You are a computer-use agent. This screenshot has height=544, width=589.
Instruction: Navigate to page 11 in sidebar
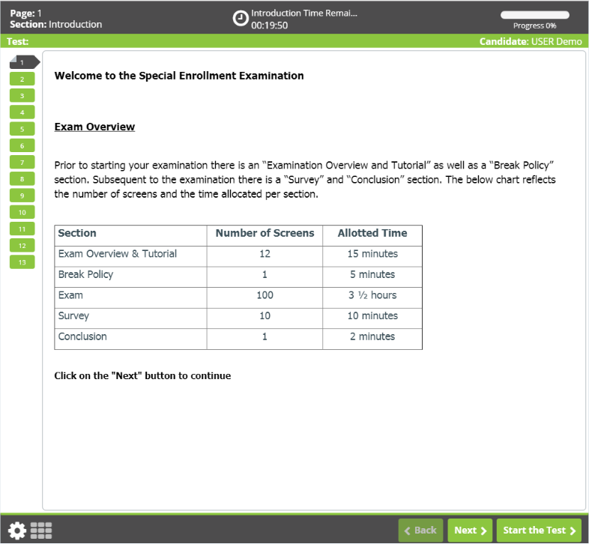pos(22,229)
